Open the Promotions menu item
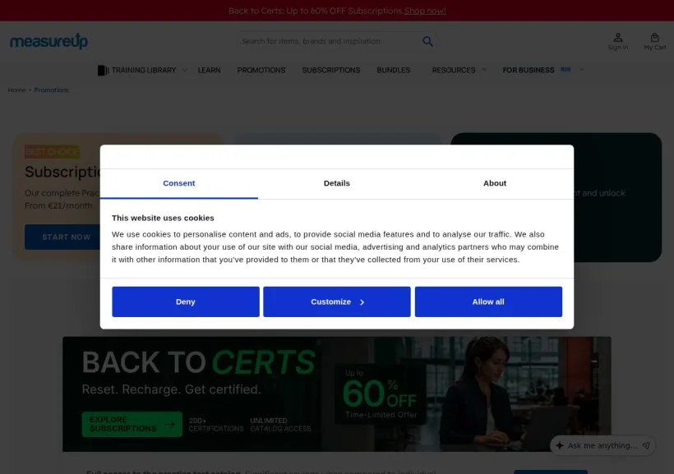The image size is (674, 474). coord(261,70)
